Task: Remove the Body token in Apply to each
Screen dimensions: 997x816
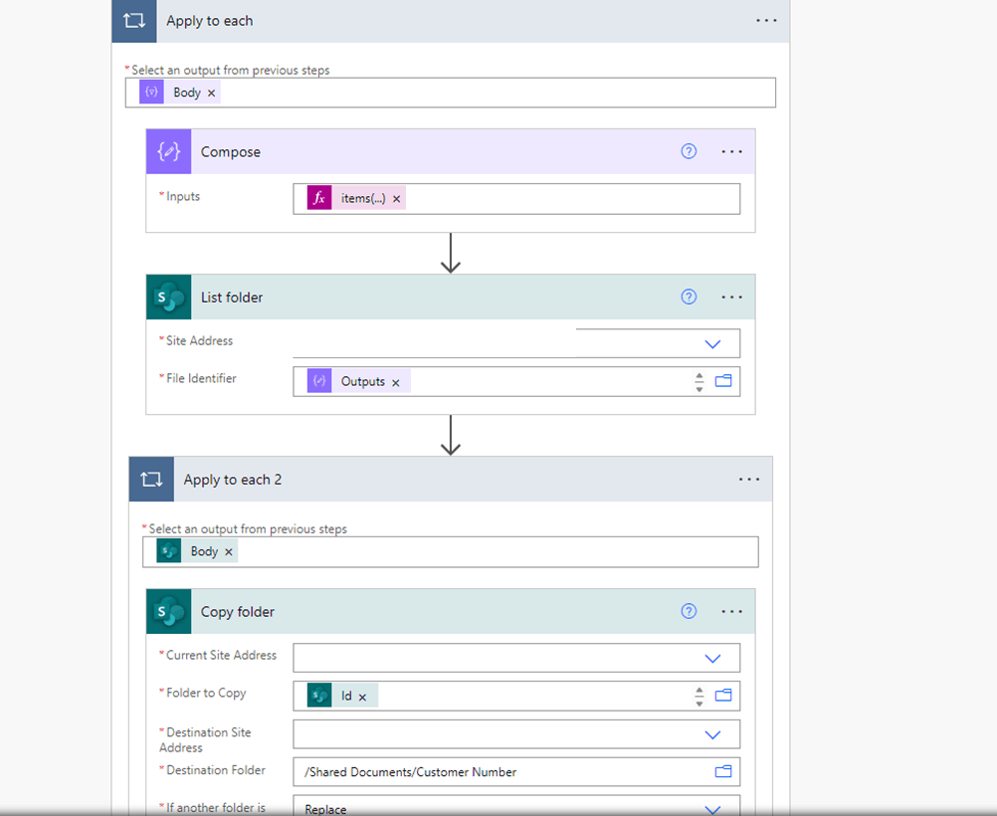Action: point(211,93)
